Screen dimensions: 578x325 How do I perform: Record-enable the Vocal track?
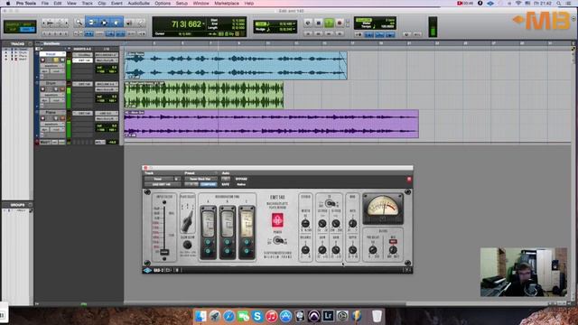42,60
